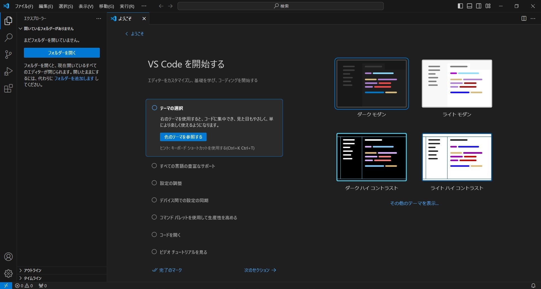Show hidden menu items via title bar ellipsis
Viewport: 541px width, 289px height.
[144, 6]
